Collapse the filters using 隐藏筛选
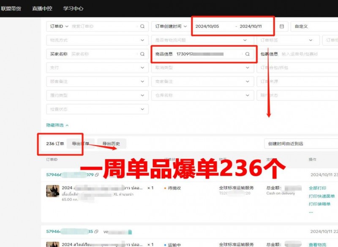 pyautogui.click(x=57, y=125)
